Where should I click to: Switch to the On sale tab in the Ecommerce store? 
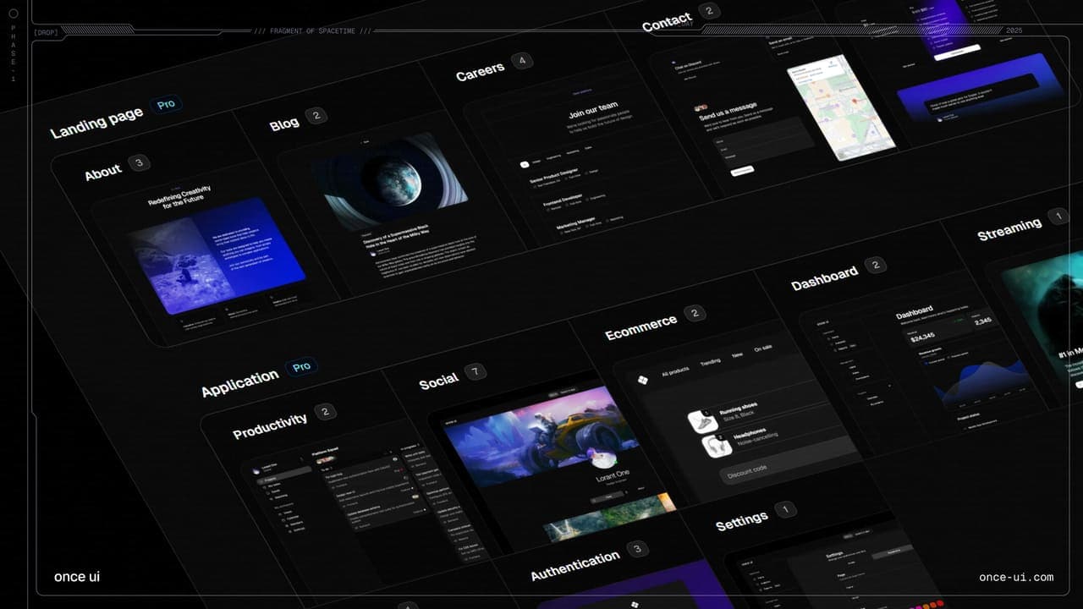[x=763, y=348]
